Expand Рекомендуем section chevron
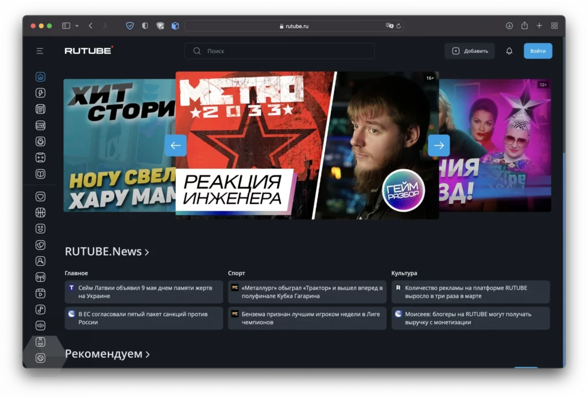Image resolution: width=588 pixels, height=398 pixels. pyautogui.click(x=148, y=354)
